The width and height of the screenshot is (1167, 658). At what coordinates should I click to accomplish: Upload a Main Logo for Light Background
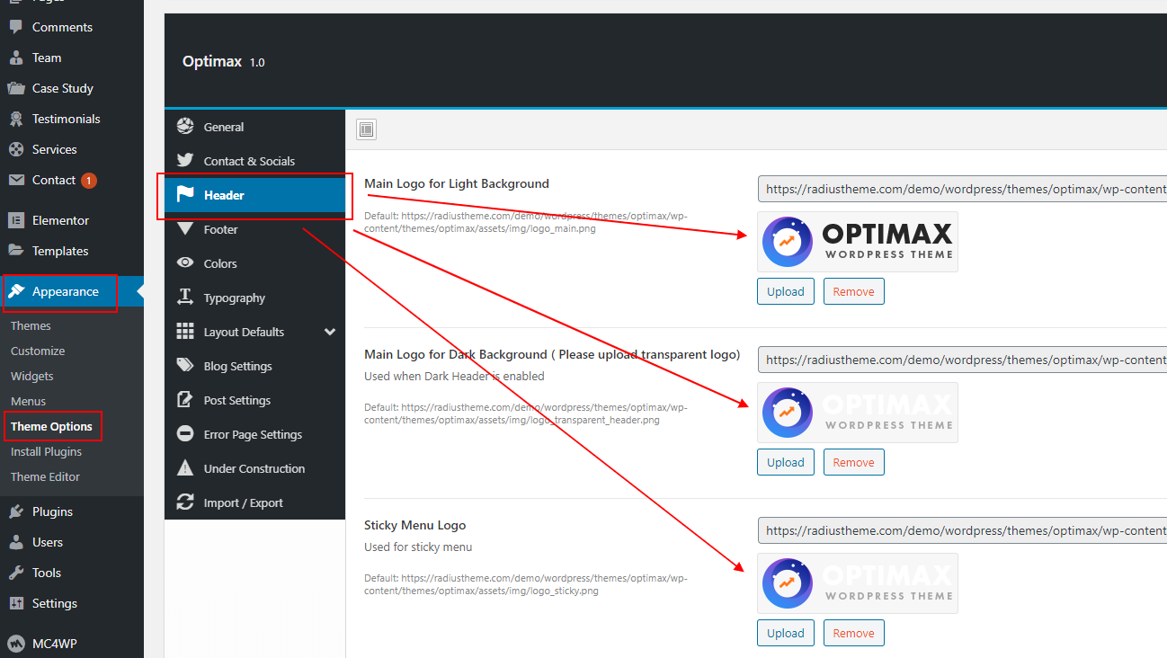coord(786,291)
